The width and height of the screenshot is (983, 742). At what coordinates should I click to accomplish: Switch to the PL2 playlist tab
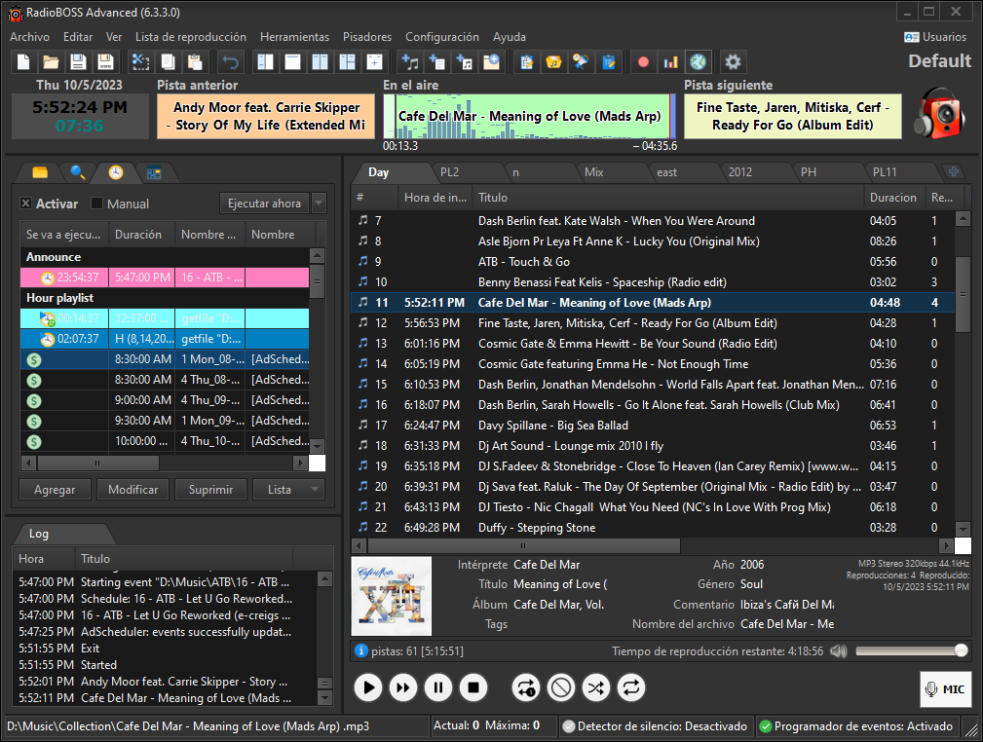(449, 171)
